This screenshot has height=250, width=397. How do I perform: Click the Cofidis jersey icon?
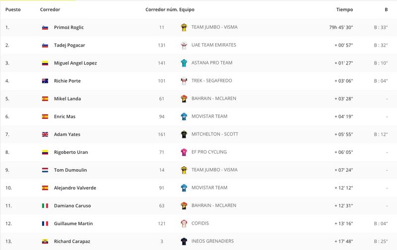[x=184, y=224]
